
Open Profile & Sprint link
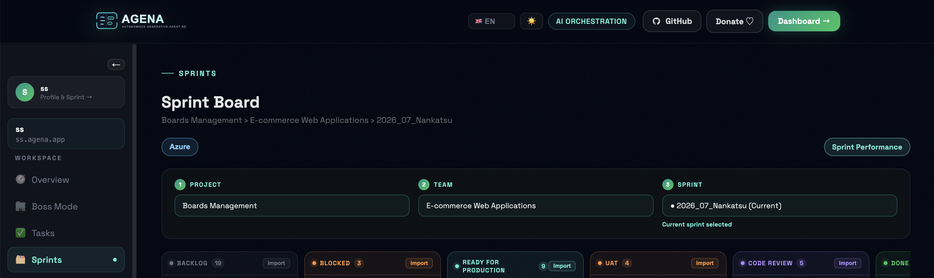tap(66, 97)
